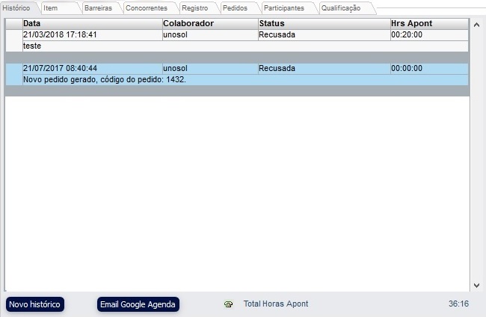Click the Colaborador column header
Viewport: 486px width, 317px height.
[209, 24]
